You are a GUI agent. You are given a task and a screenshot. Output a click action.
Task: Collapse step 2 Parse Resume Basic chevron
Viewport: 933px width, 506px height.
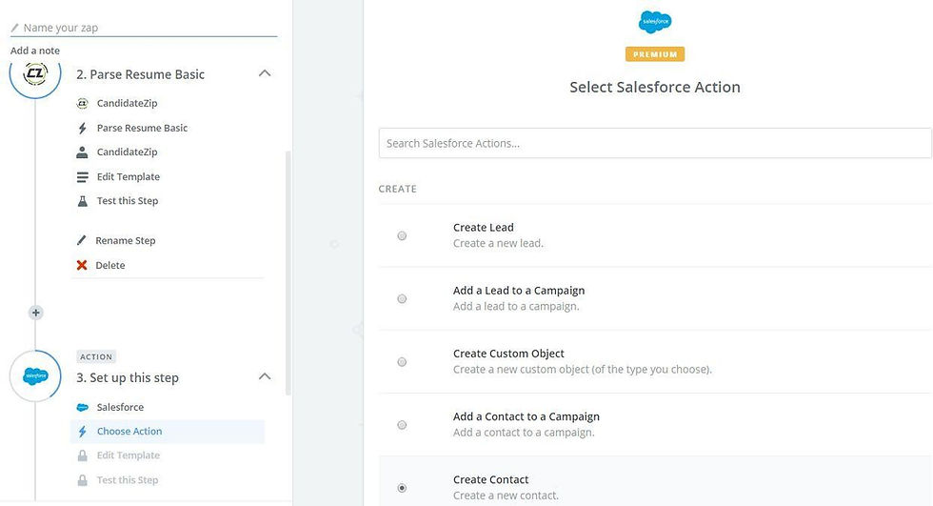pyautogui.click(x=265, y=73)
